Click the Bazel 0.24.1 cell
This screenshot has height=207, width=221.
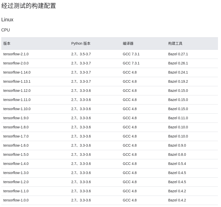tap(178, 73)
